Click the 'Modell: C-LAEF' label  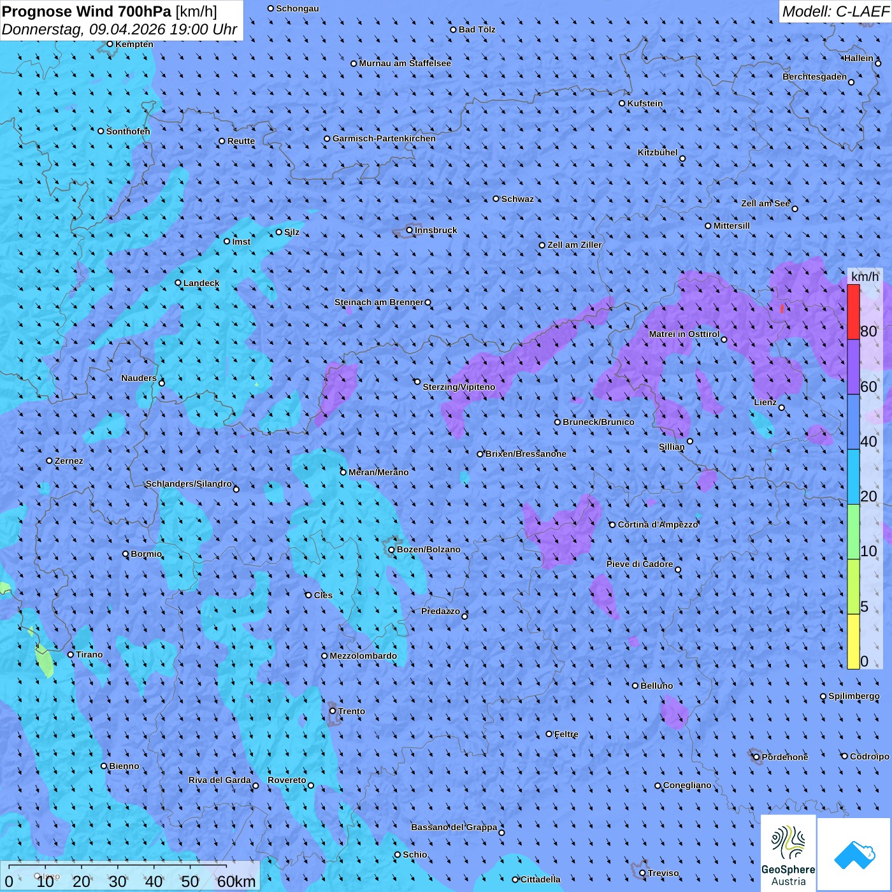coord(835,11)
